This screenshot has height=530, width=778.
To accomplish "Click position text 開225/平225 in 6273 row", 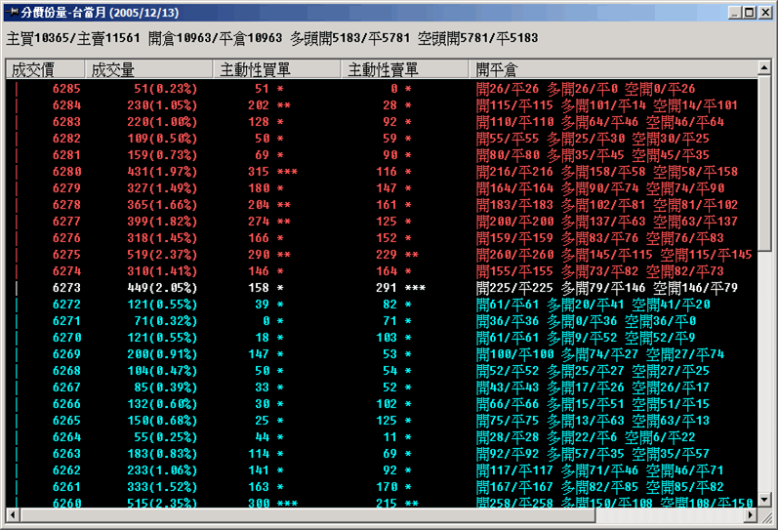I will [x=515, y=288].
